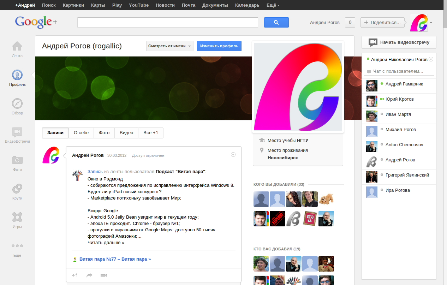Click the author avatar beside the post
The height and width of the screenshot is (285, 447).
coord(51,155)
